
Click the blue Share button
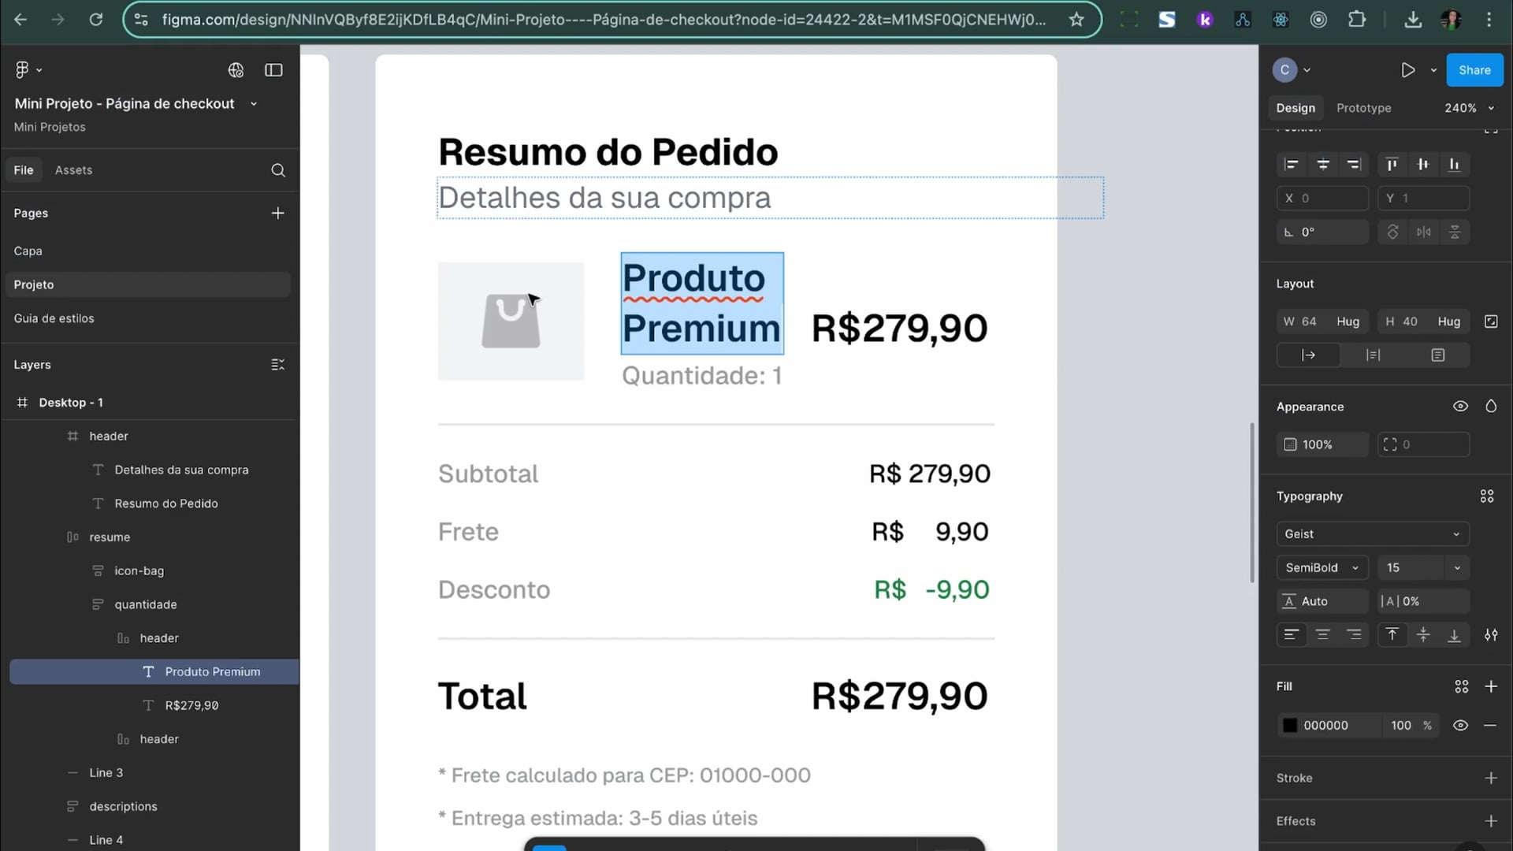1474,70
